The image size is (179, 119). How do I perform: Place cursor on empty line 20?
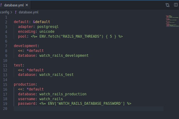pyautogui.click(x=89, y=108)
